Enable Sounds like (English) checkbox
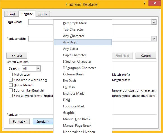 pos(11,90)
